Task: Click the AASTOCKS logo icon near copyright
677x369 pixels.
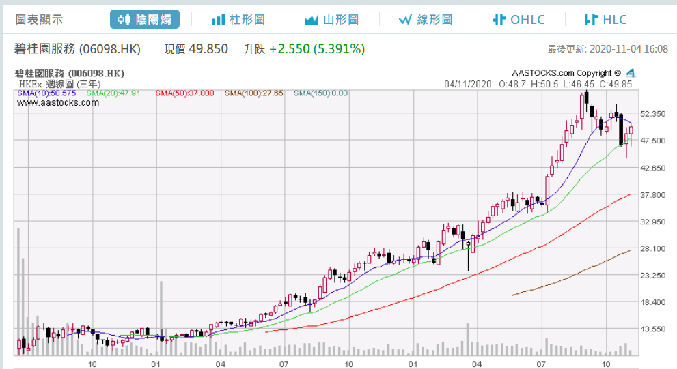Action: (x=631, y=73)
